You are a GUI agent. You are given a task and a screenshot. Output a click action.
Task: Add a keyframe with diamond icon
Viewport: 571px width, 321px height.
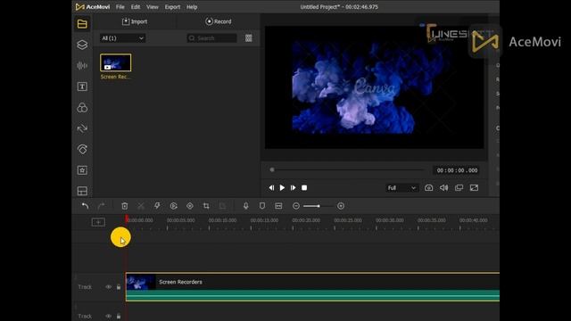(x=190, y=206)
